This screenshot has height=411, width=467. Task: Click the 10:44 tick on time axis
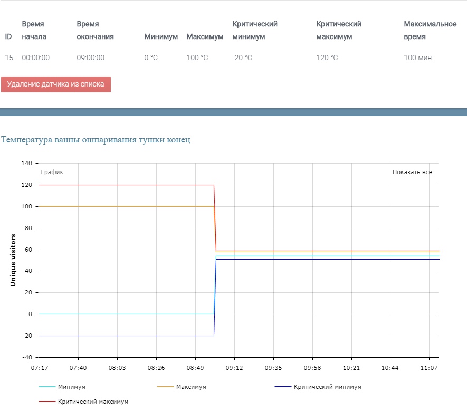coord(390,368)
